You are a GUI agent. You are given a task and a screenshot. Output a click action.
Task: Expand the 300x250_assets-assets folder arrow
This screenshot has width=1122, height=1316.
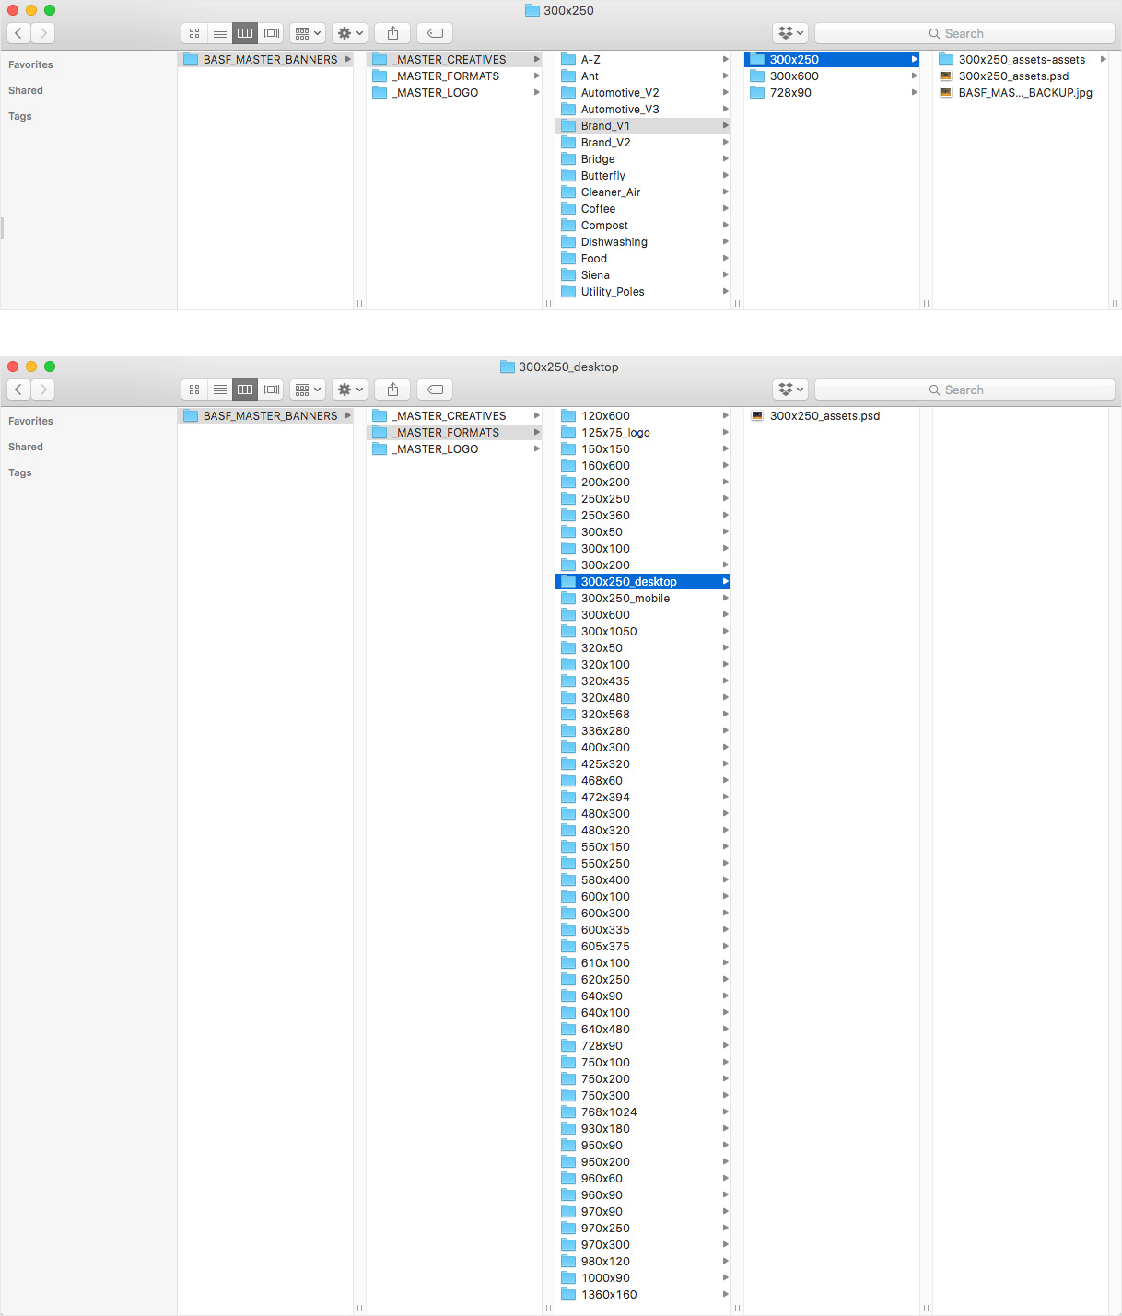[1103, 60]
